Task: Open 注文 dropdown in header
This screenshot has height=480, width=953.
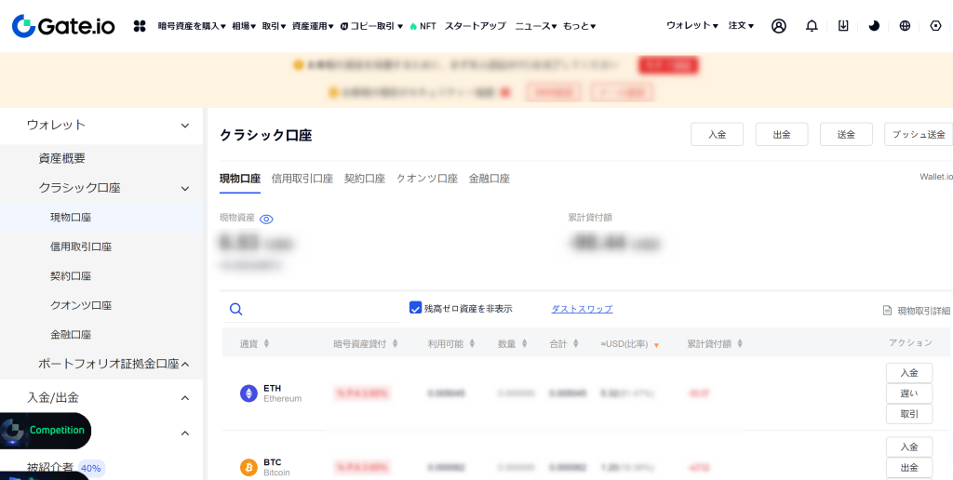Action: click(741, 25)
